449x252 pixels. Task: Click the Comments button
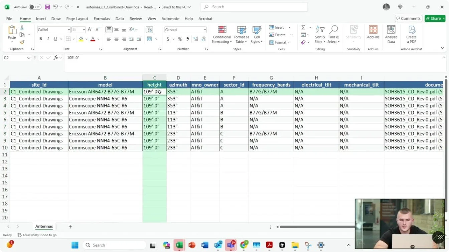(408, 18)
